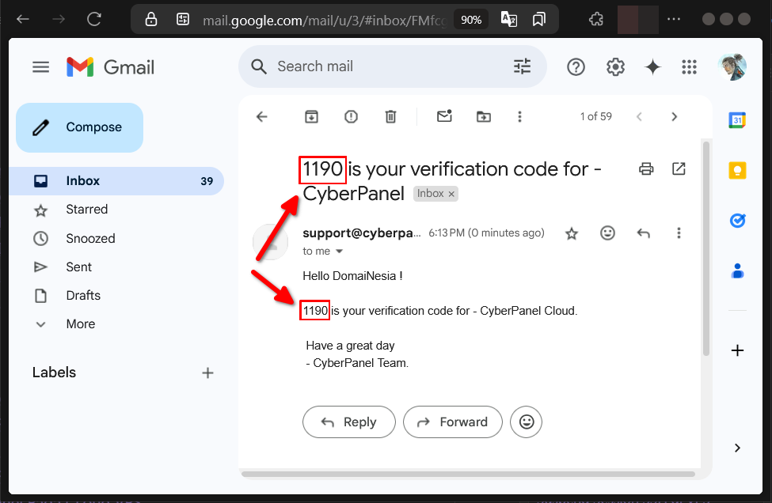Open Gemini sparkle assistant
This screenshot has width=772, height=503.
(653, 67)
